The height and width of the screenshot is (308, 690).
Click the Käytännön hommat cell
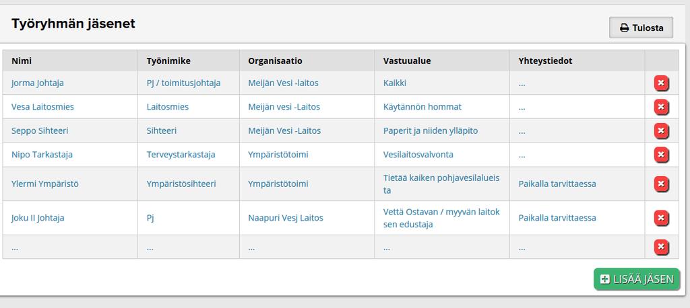pos(422,107)
